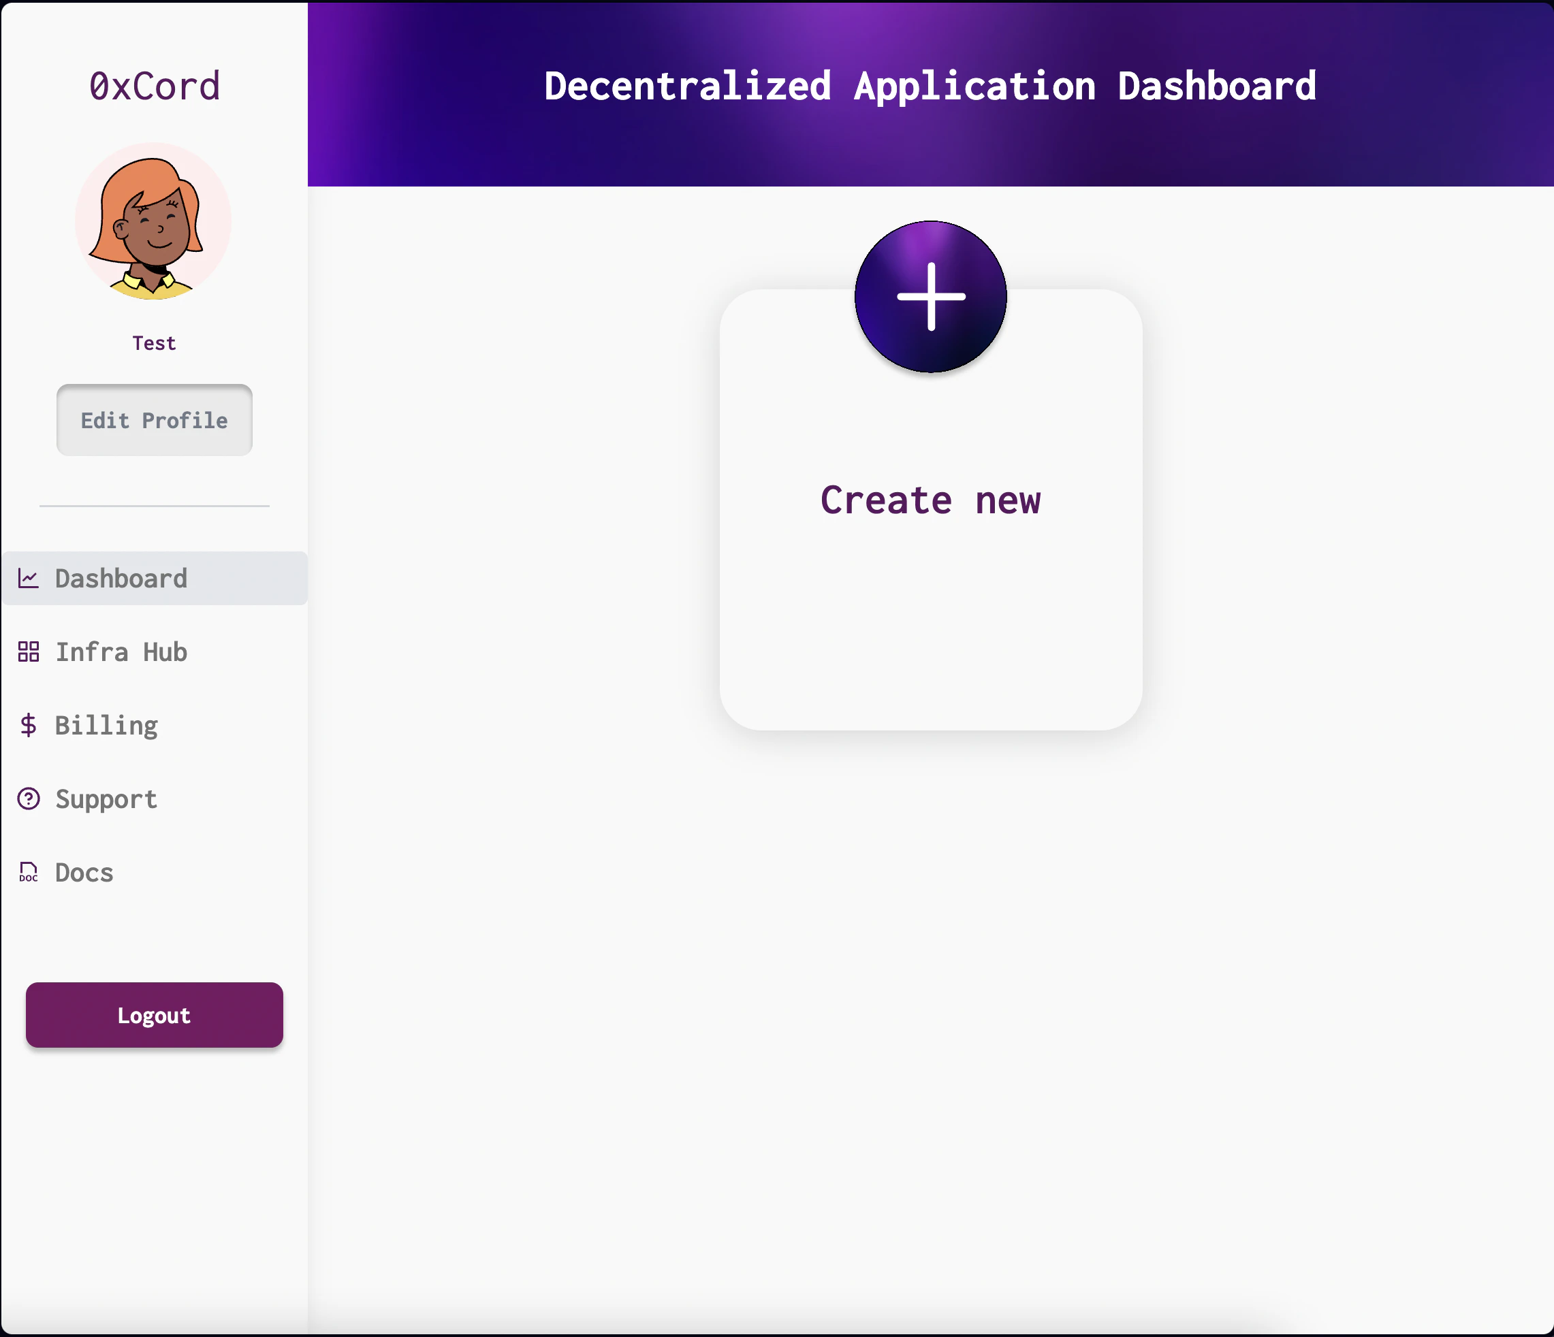This screenshot has height=1337, width=1554.
Task: Open the Dashboard menu item
Action: [x=121, y=579]
